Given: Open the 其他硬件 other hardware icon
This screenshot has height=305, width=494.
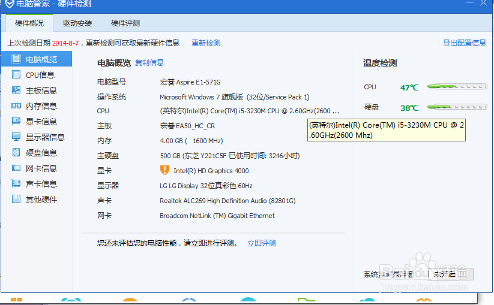Looking at the screenshot, I should pos(16,199).
